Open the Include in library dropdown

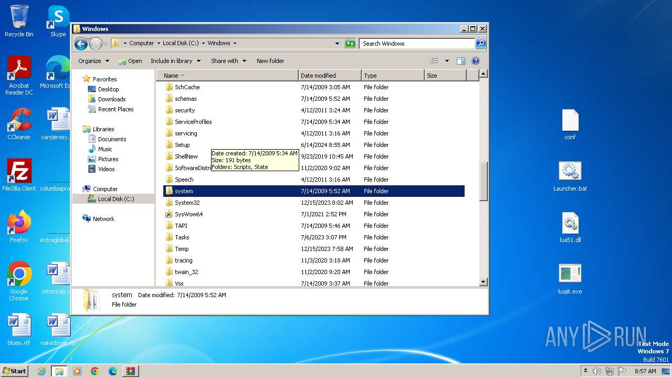[x=175, y=61]
